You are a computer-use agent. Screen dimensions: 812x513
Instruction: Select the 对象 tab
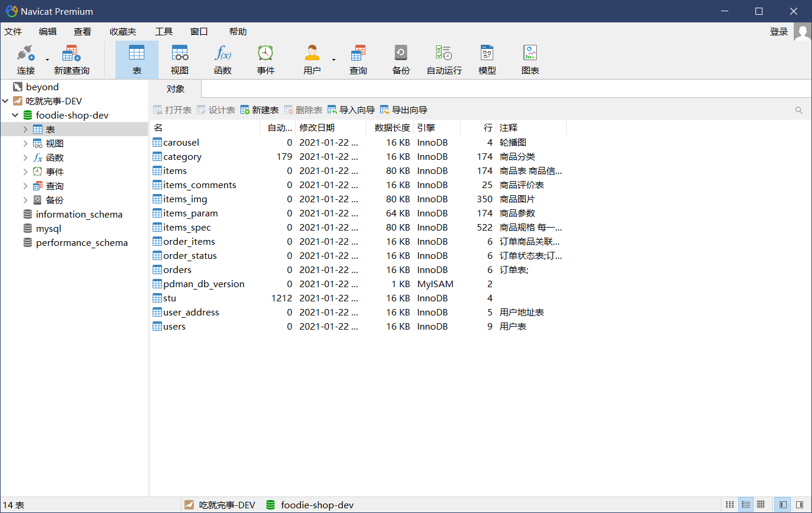click(176, 89)
